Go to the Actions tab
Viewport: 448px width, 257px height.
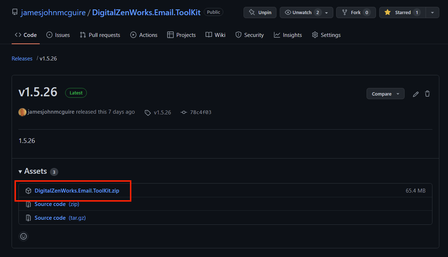click(x=144, y=35)
